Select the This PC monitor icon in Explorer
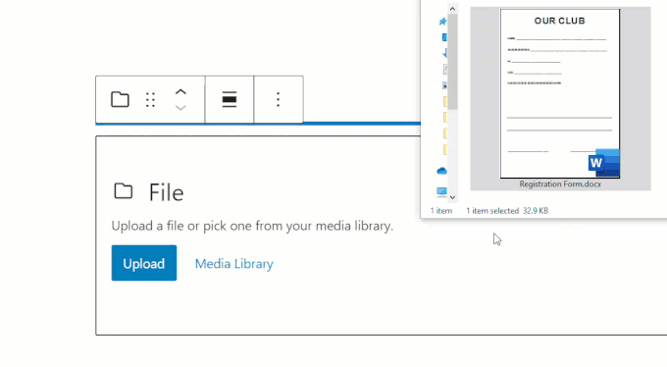Image resolution: width=667 pixels, height=367 pixels. pos(442,192)
